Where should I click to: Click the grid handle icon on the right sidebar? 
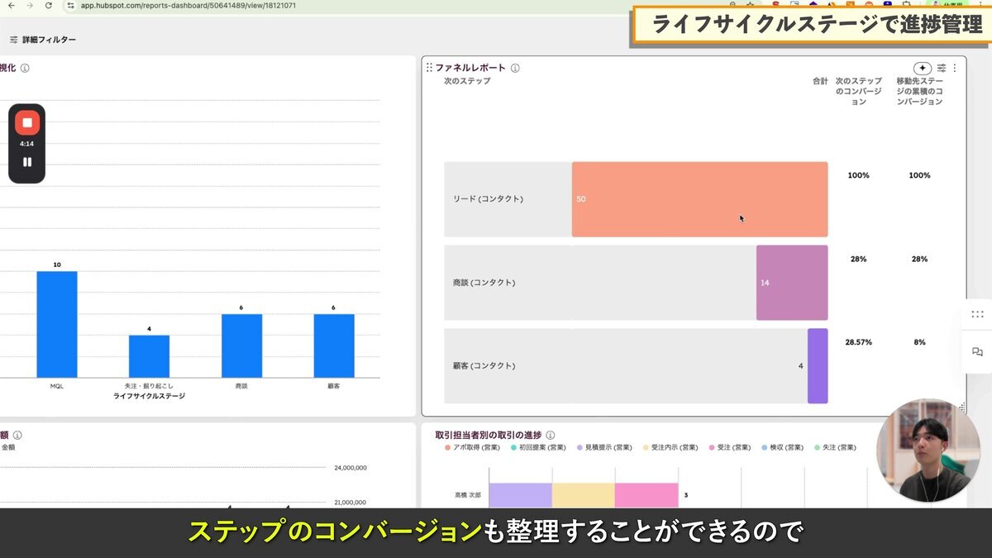click(977, 314)
